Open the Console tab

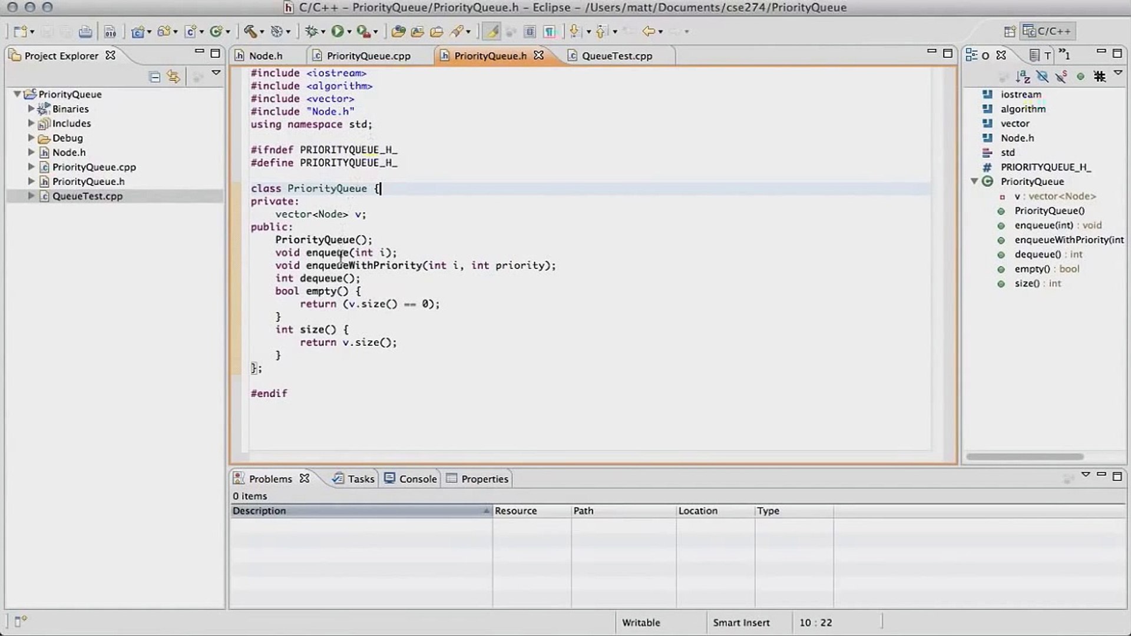click(411, 479)
